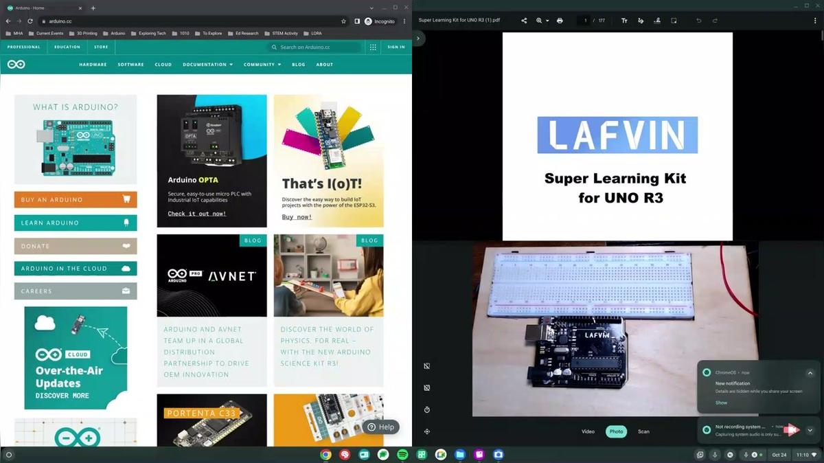The width and height of the screenshot is (824, 463).
Task: Expand Chrome tab search chevron
Action: 371,8
